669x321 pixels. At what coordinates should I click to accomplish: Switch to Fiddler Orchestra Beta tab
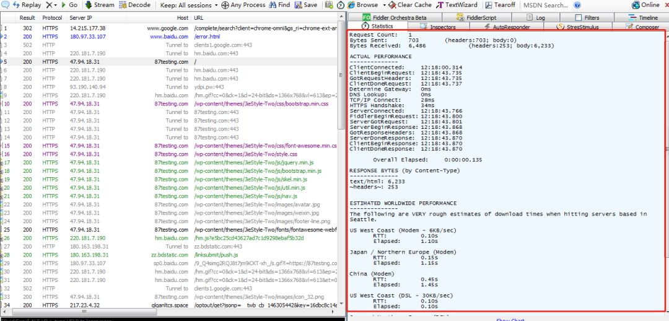(x=394, y=17)
